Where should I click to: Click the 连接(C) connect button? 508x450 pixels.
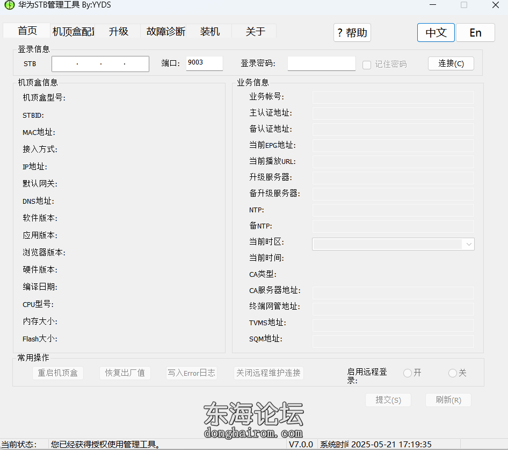tap(451, 63)
